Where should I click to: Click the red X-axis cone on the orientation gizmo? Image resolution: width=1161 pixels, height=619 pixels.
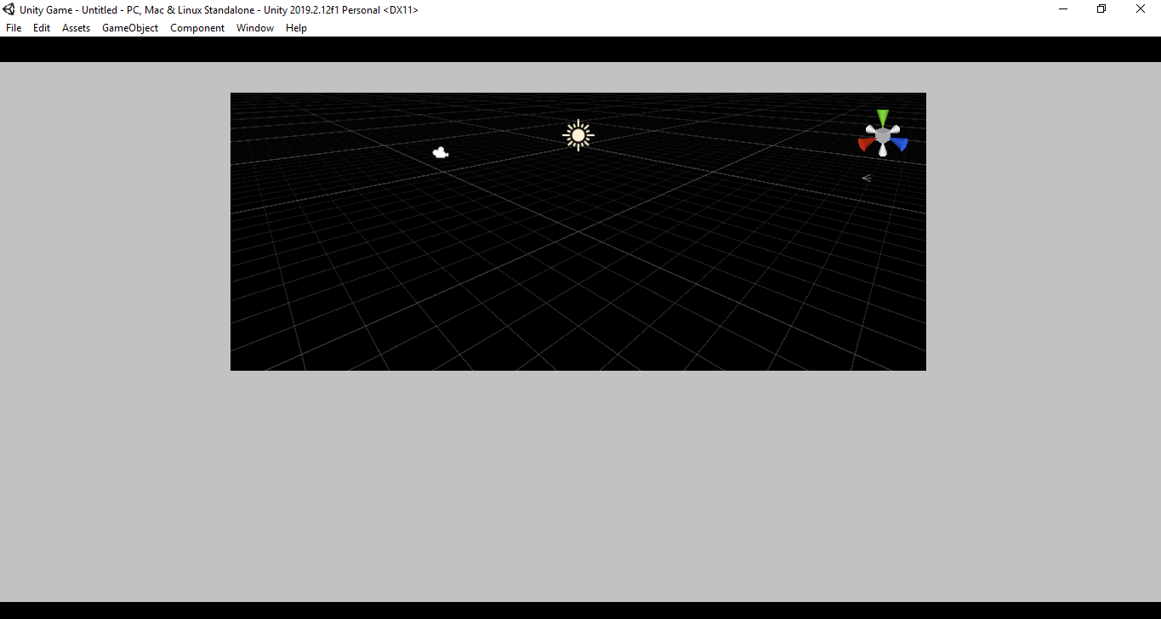(867, 145)
